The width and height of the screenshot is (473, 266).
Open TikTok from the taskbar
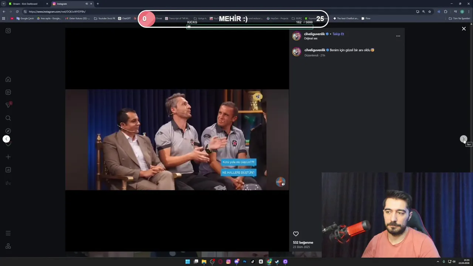tap(253, 262)
